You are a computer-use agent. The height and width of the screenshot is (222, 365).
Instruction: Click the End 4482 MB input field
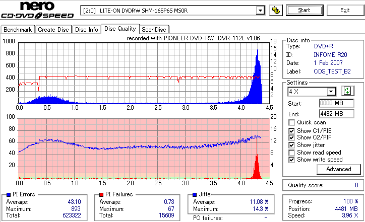336,114
